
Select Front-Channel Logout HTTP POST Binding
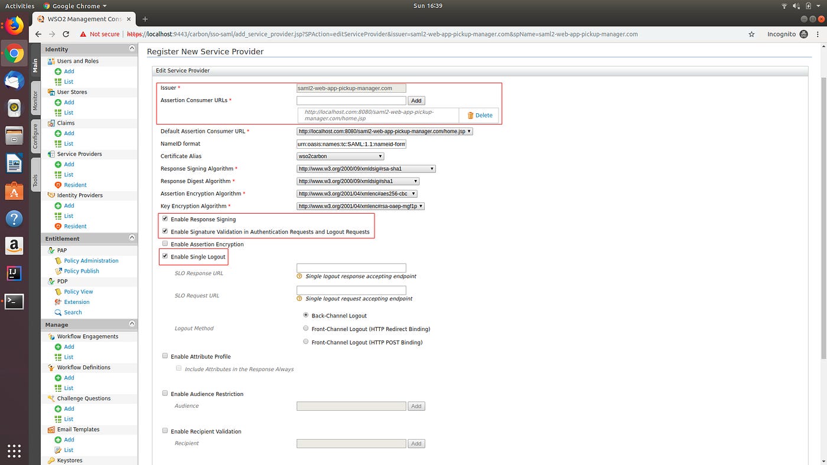click(305, 342)
